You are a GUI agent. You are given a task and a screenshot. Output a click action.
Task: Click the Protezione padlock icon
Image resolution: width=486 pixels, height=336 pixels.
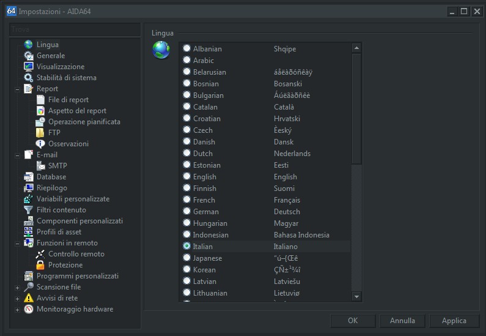point(40,265)
